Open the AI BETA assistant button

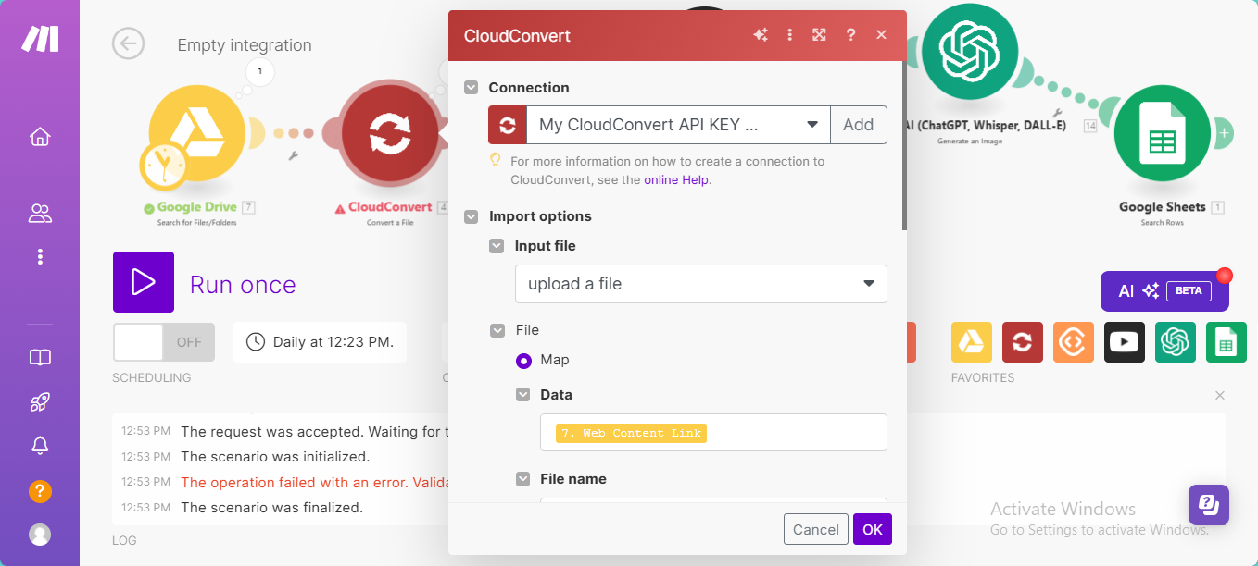tap(1164, 290)
